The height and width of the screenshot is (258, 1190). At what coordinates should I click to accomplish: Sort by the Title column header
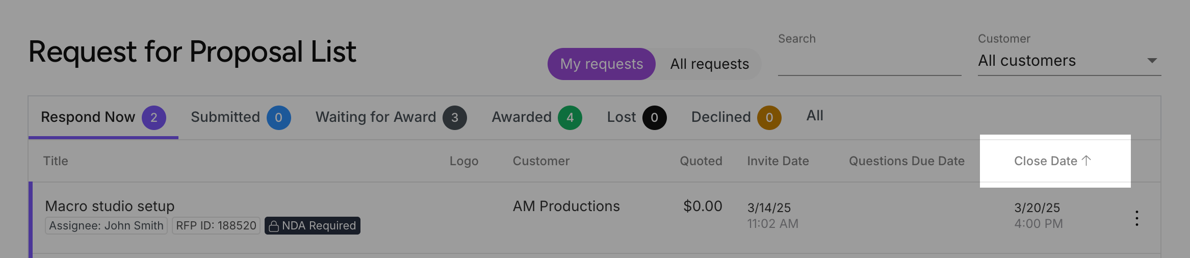(56, 161)
